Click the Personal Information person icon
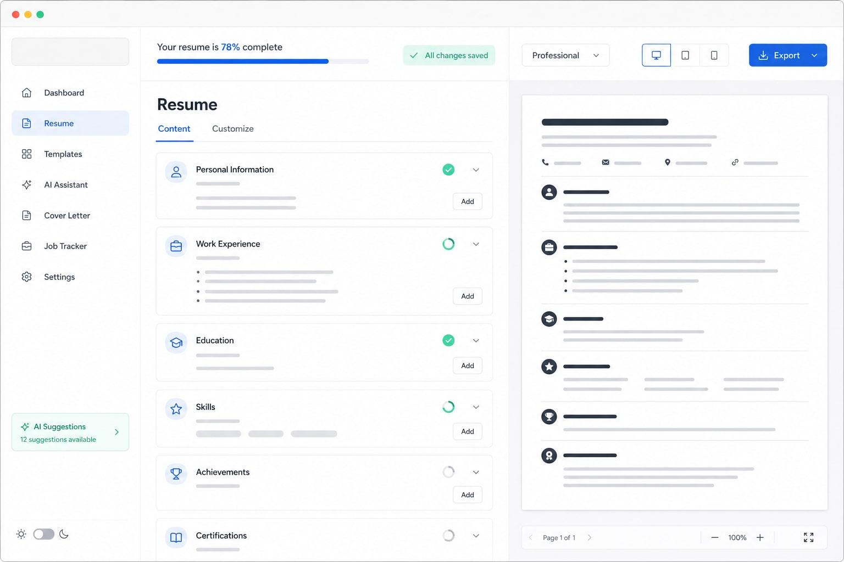The height and width of the screenshot is (562, 844). [x=176, y=172]
